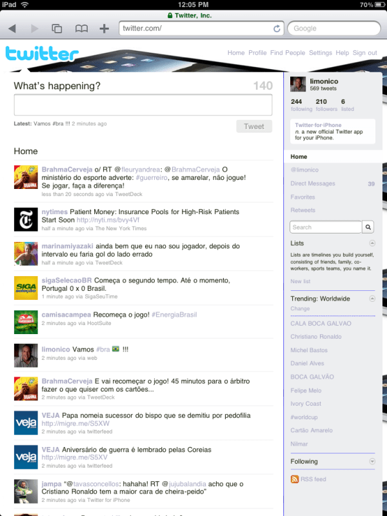Open the Safari tabs pages icon
The image size is (387, 516).
(x=57, y=28)
